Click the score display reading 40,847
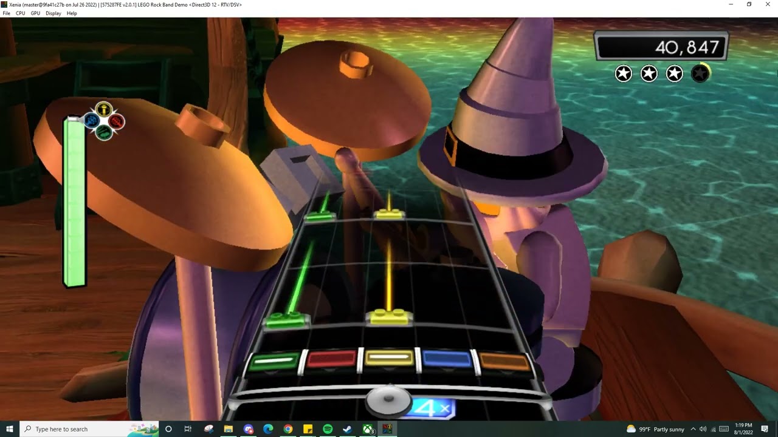The width and height of the screenshot is (778, 437). (x=661, y=46)
